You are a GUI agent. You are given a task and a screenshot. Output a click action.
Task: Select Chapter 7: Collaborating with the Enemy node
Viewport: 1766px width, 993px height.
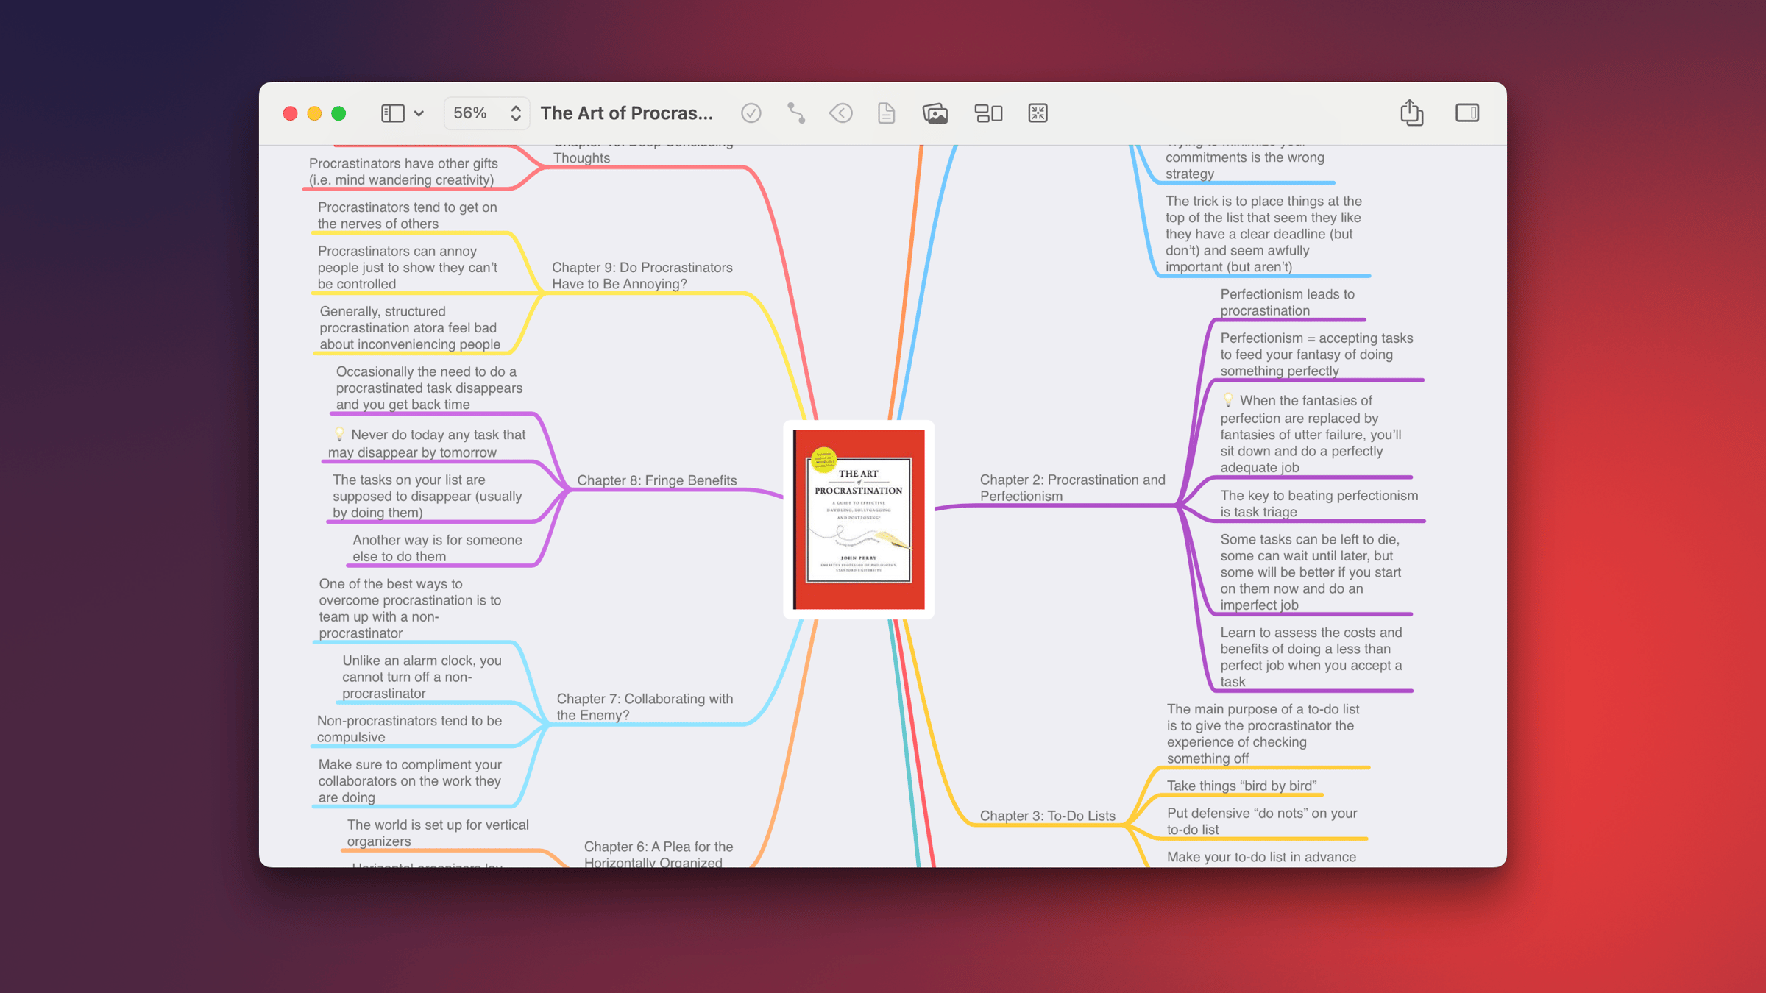(x=645, y=707)
